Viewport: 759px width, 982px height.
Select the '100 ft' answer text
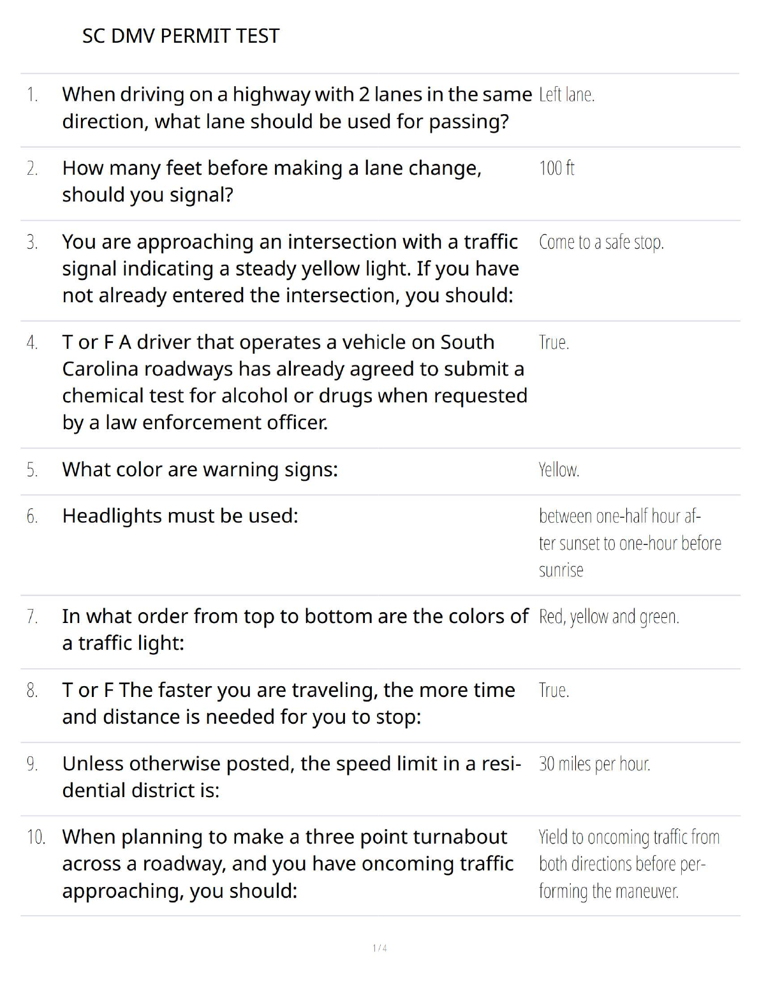pos(556,168)
